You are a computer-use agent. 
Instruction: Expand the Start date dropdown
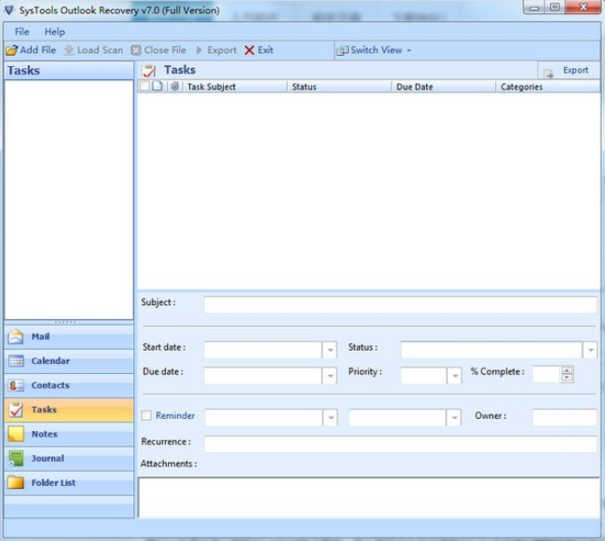(x=329, y=350)
